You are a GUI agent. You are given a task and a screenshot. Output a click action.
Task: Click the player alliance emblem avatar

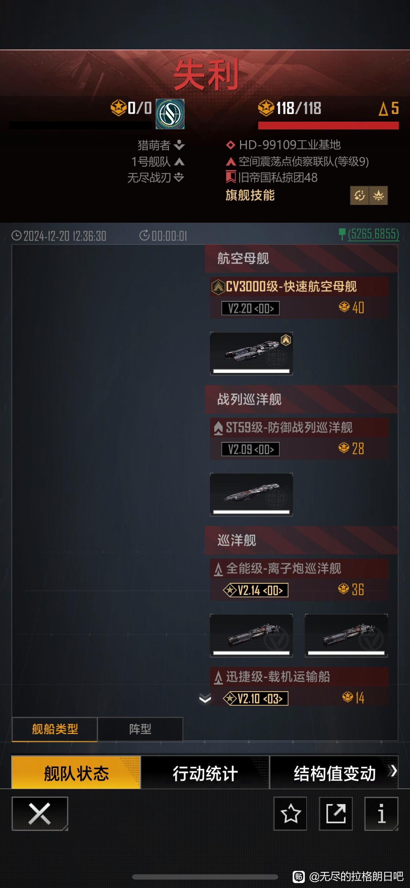coord(170,114)
